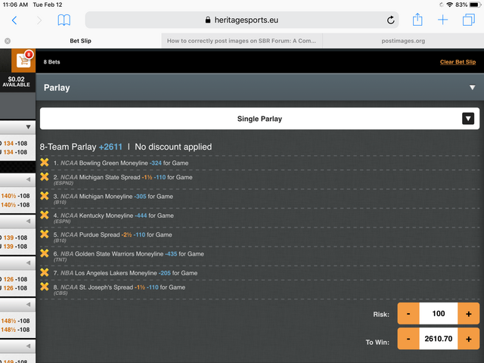The image size is (484, 363).
Task: Remove Kentucky Moneyline from parlay
Action: (45, 215)
